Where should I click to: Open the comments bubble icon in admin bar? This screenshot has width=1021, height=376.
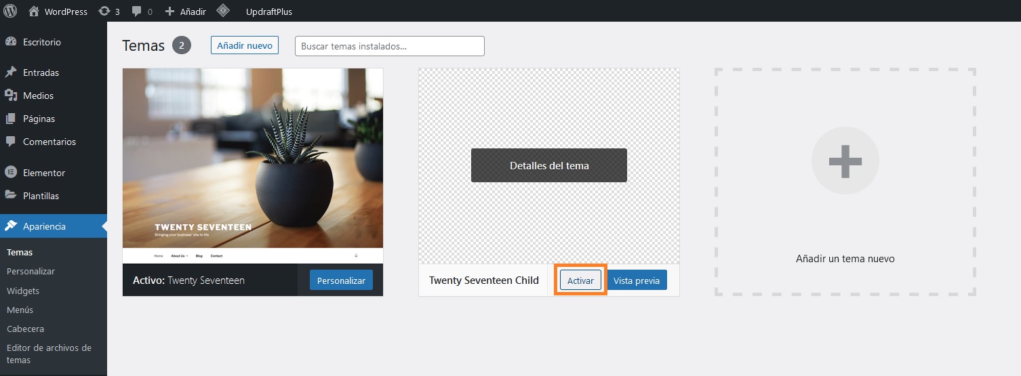(x=137, y=12)
